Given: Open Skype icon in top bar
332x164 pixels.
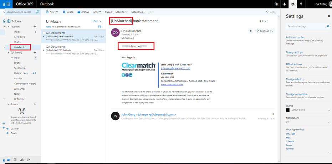Looking at the screenshot, I should click(x=276, y=4).
